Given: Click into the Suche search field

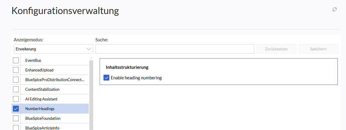Looking at the screenshot, I should coord(175,49).
